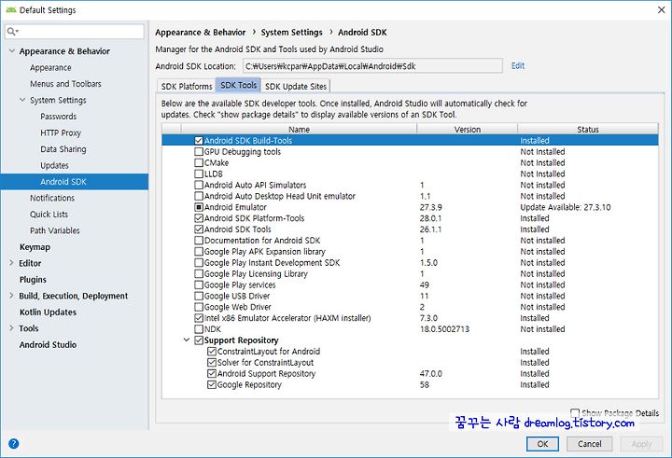Select Passwords in settings tree
The width and height of the screenshot is (672, 458).
pyautogui.click(x=58, y=117)
